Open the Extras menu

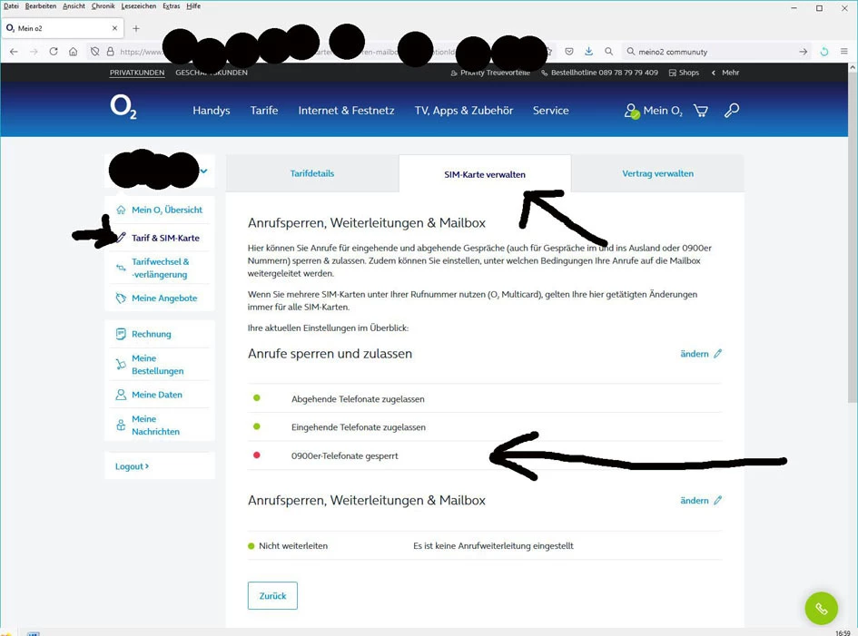coord(172,6)
